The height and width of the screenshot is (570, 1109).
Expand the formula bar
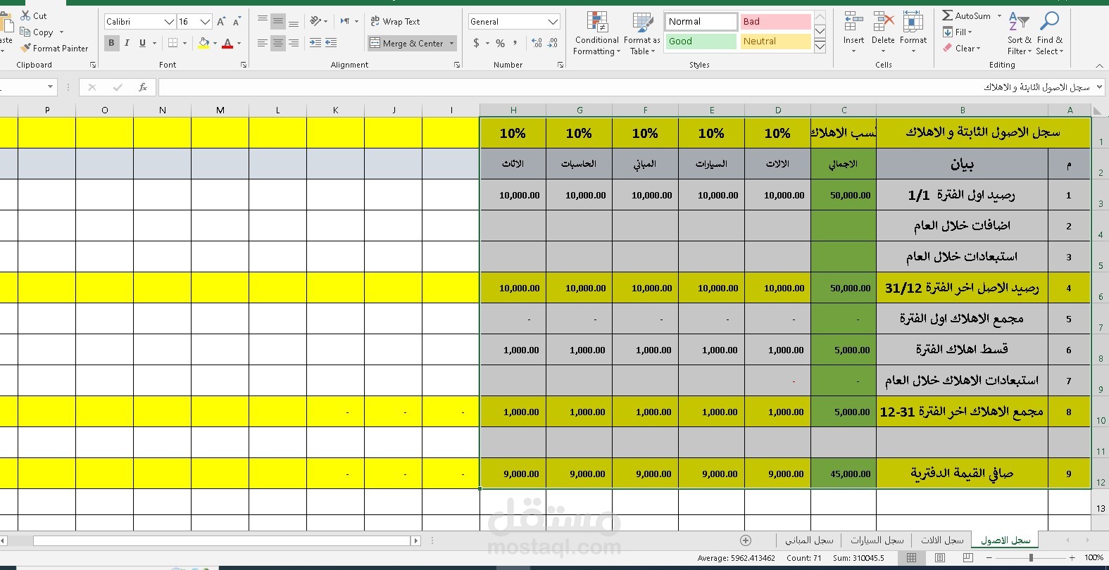tap(1099, 87)
